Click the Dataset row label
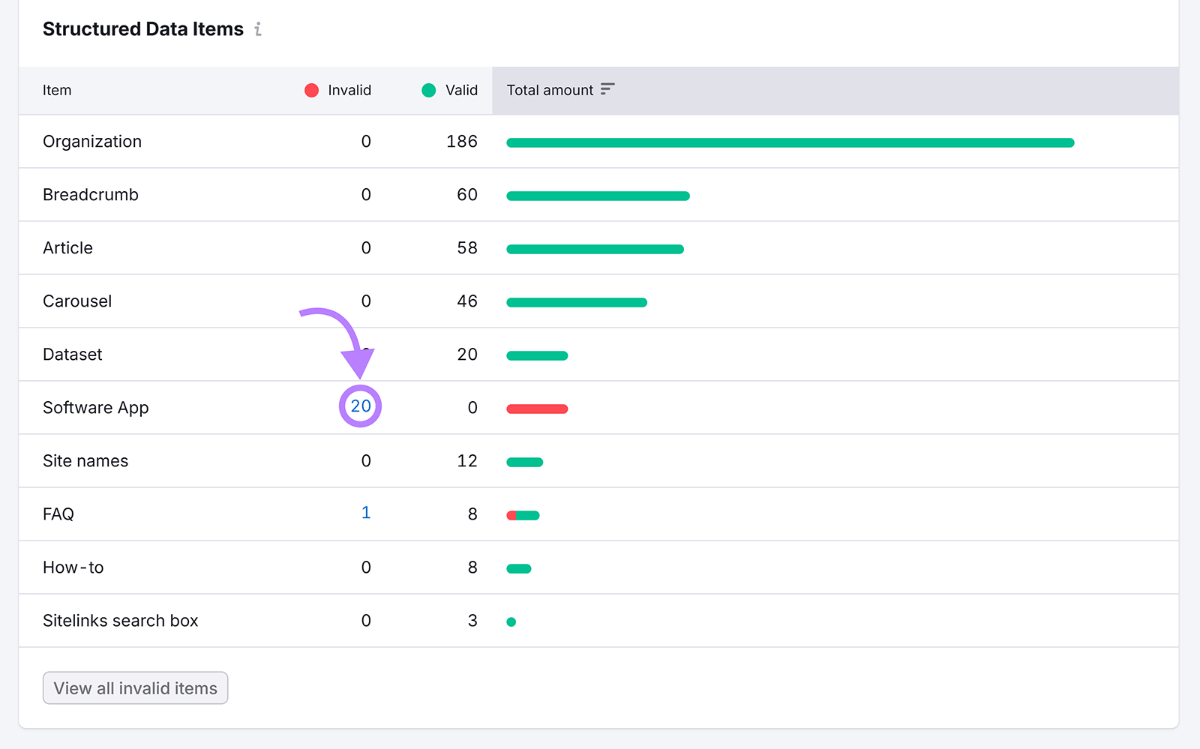 pyautogui.click(x=72, y=355)
